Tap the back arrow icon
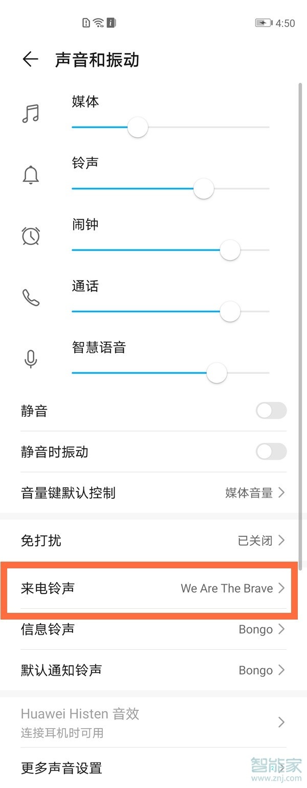Viewport: 307px width, 788px height. click(30, 59)
